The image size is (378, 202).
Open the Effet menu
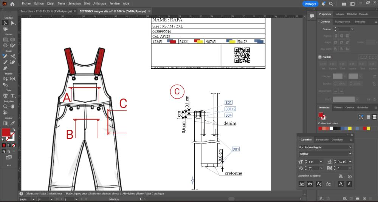click(87, 3)
